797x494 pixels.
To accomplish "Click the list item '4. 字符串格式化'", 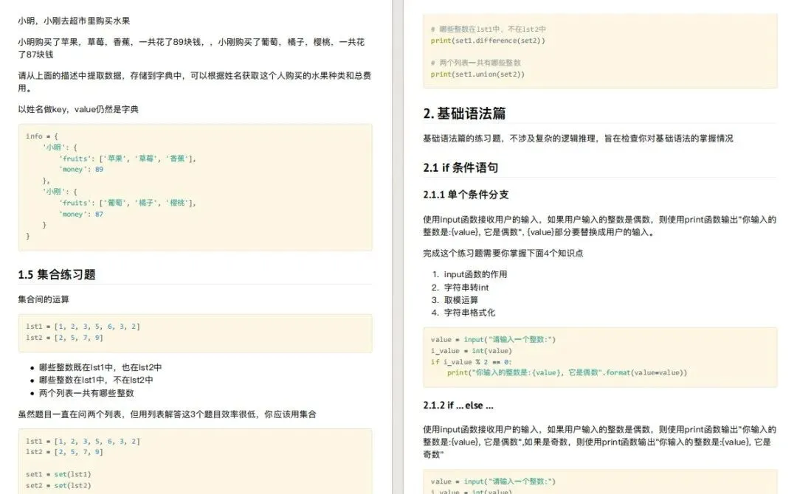I will pyautogui.click(x=463, y=313).
